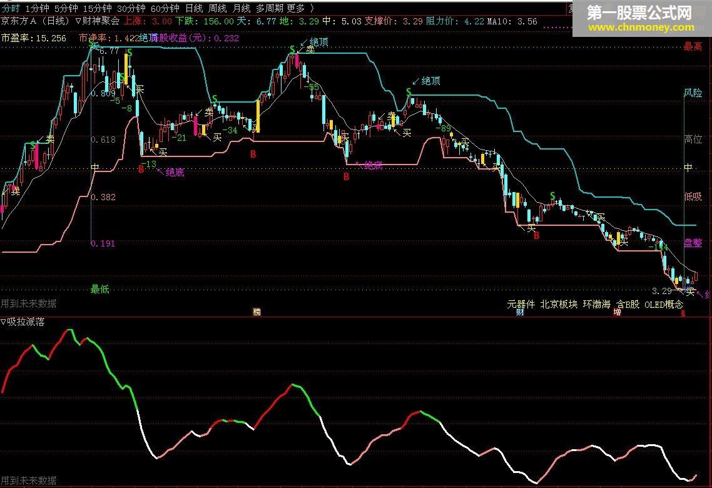Click the 绝顶 marker near 889
Image resolution: width=712 pixels, height=488 pixels.
(431, 81)
